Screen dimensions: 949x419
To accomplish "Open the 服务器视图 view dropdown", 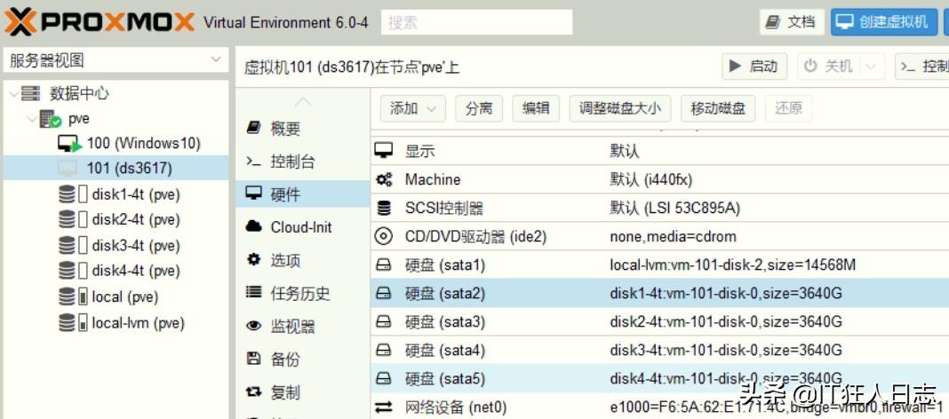I will coord(116,60).
